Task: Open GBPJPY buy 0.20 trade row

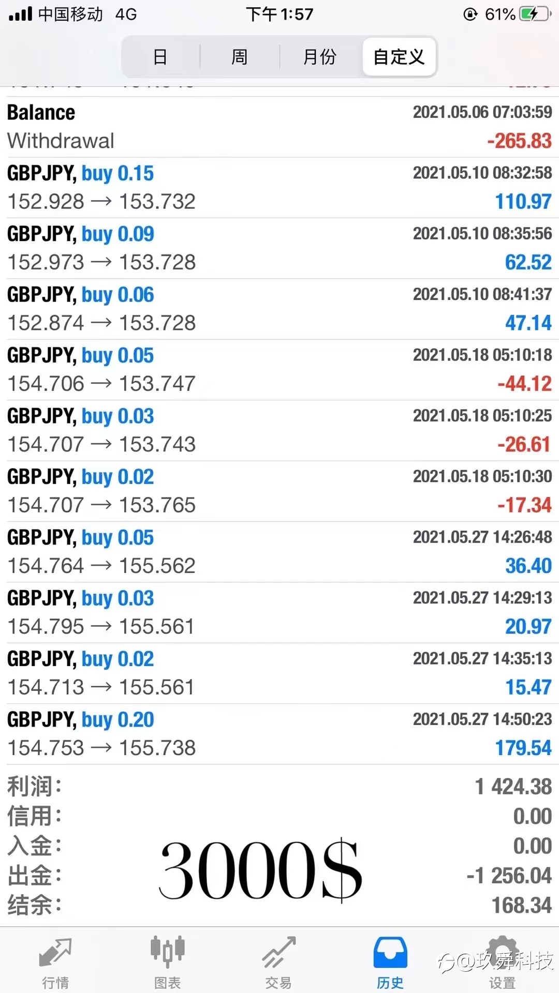Action: (x=279, y=734)
